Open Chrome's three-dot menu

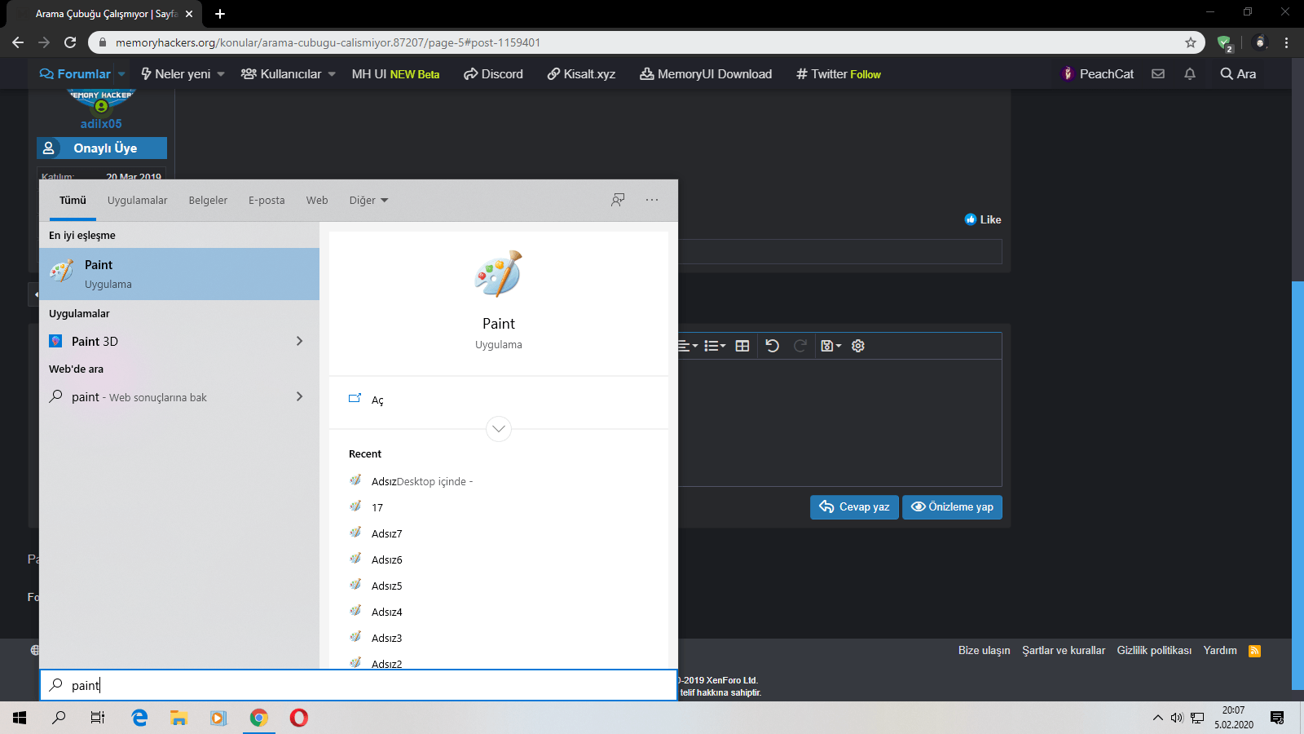click(1287, 42)
